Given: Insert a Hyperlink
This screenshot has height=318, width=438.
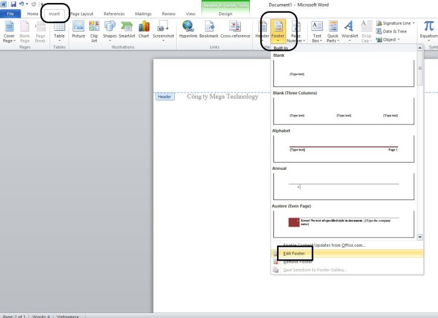Looking at the screenshot, I should click(188, 29).
